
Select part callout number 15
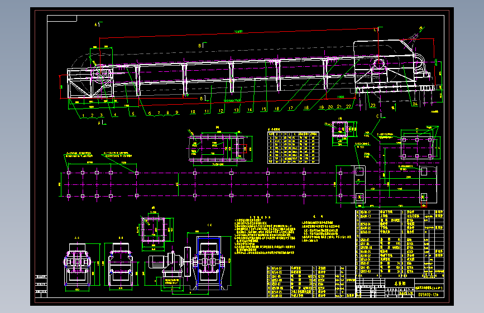pos(264,109)
